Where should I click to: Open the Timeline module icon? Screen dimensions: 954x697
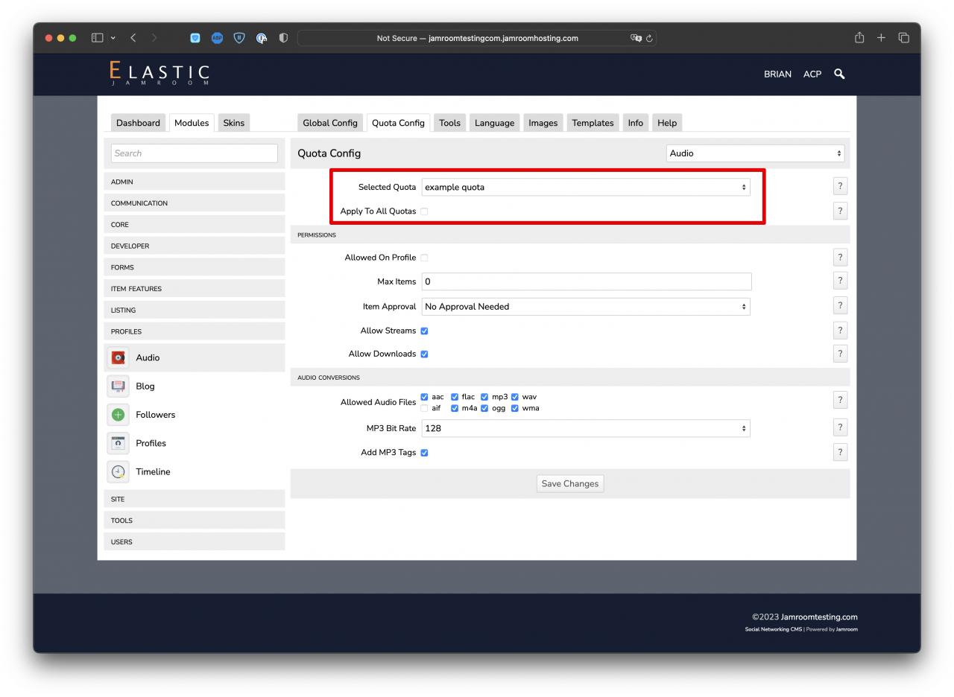pos(119,471)
